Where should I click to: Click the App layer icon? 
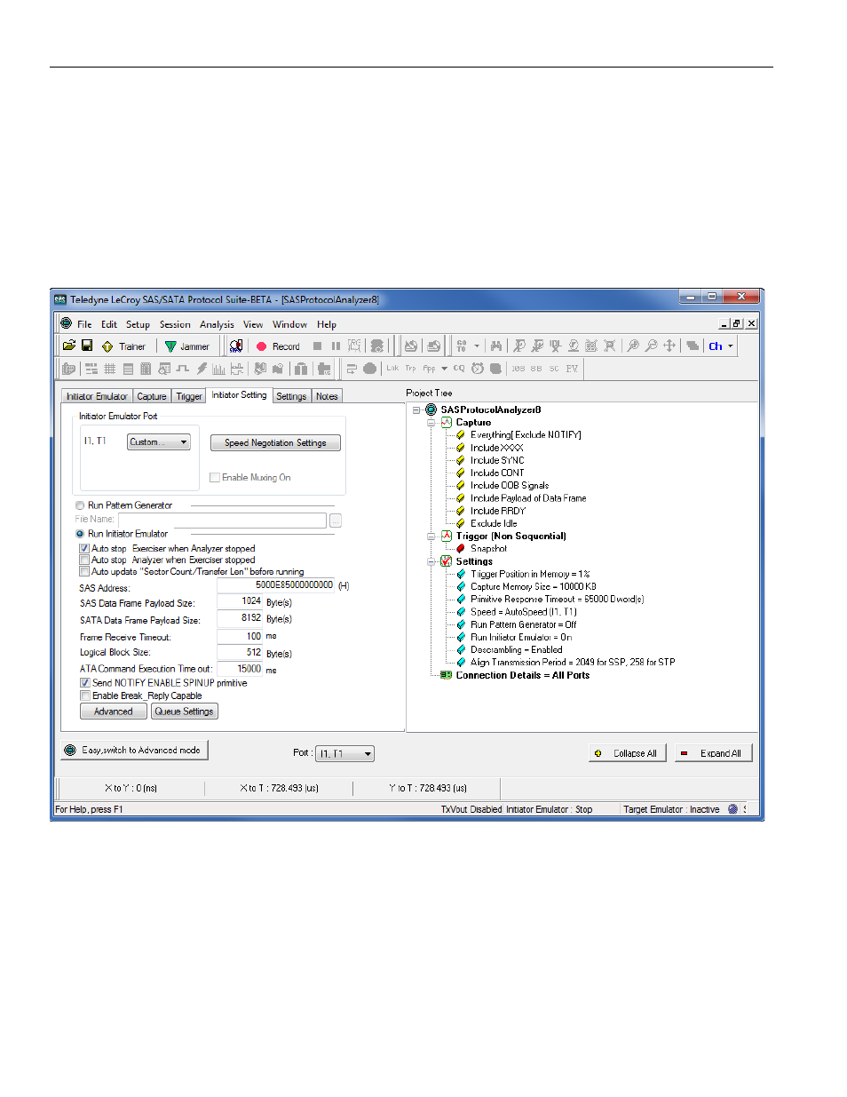[x=429, y=368]
